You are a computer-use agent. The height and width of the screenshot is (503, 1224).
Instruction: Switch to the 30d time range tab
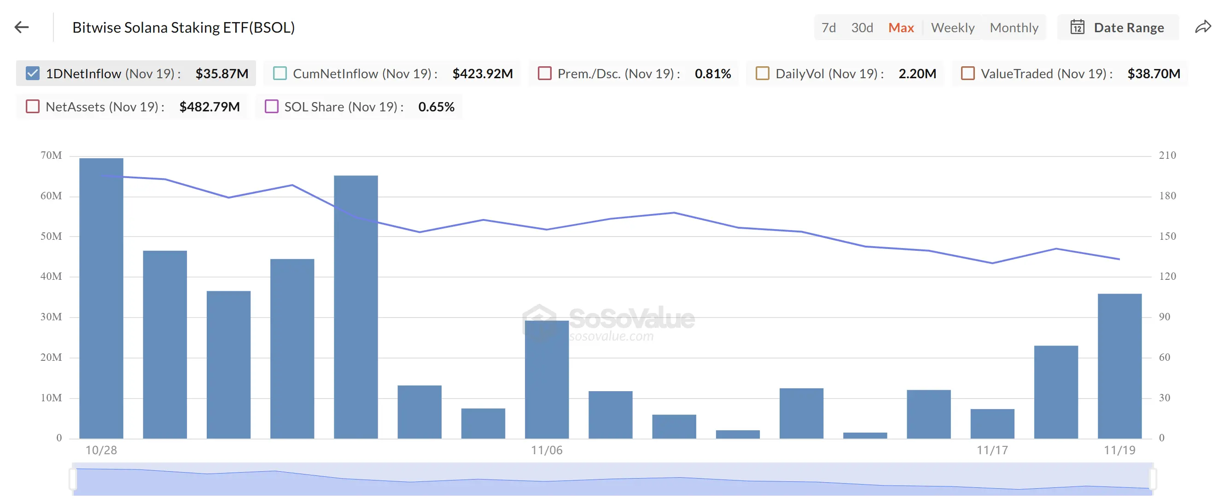coord(863,27)
